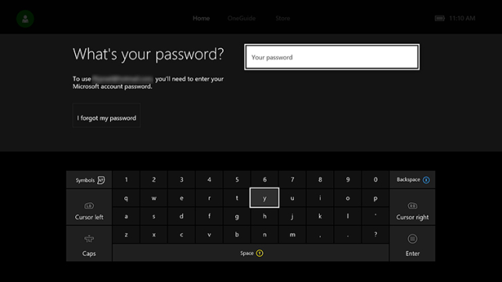Select the highlighted y key
The width and height of the screenshot is (502, 282).
264,198
